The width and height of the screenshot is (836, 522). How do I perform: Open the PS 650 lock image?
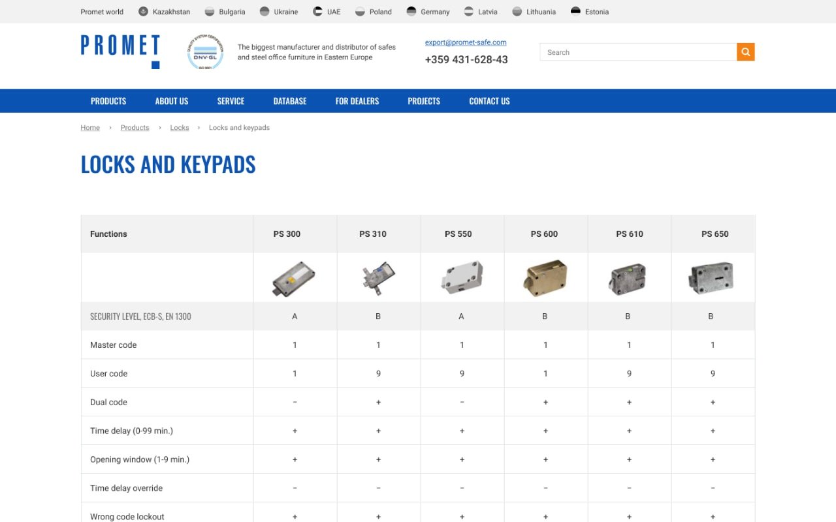(711, 278)
